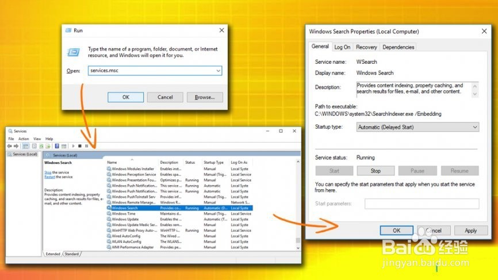Click the Start Service play icon
Screen dimensions: 498x280
point(74,146)
